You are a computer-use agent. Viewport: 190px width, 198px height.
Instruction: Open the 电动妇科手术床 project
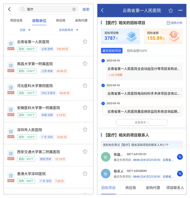144,93
